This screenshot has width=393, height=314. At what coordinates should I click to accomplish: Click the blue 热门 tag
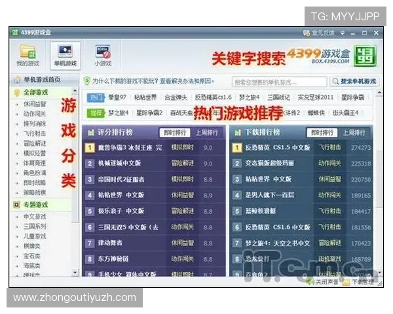coord(96,97)
